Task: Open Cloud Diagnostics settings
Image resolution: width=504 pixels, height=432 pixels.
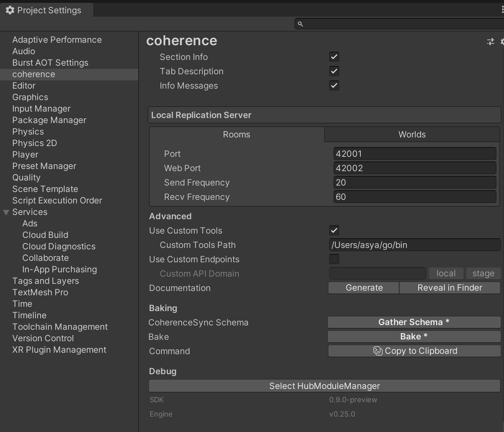Action: [59, 246]
